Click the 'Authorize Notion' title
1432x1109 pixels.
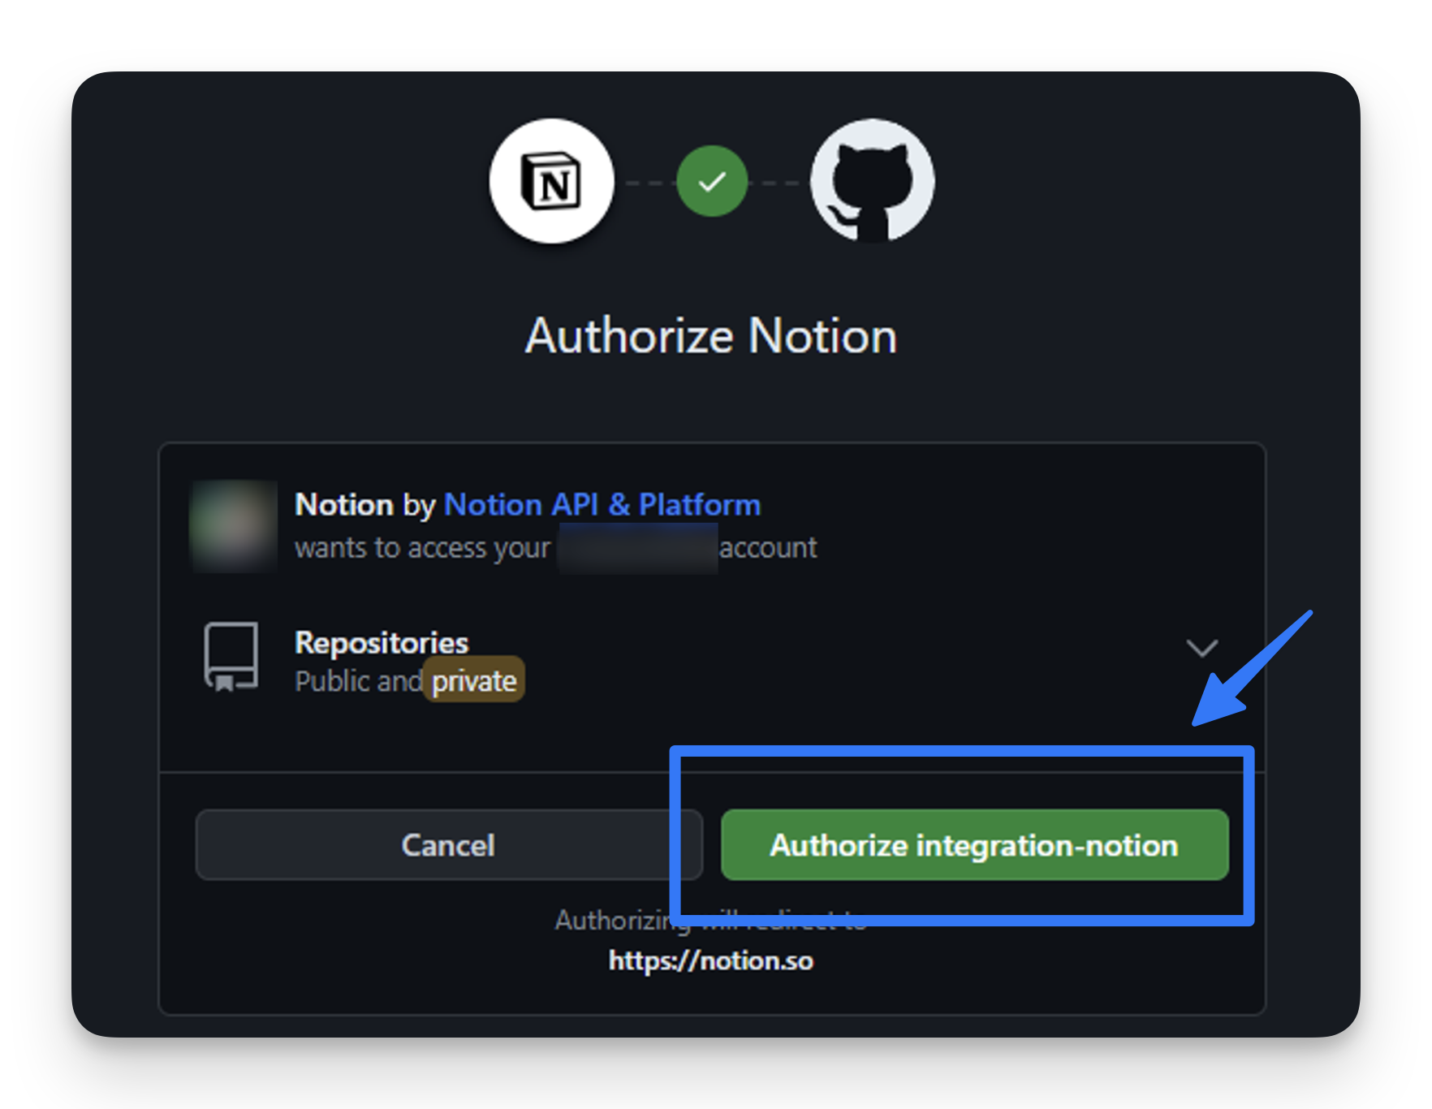click(711, 335)
